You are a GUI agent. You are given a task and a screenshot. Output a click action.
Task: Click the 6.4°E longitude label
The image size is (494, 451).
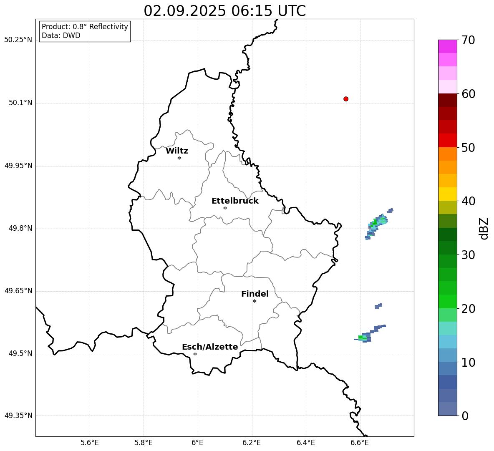pyautogui.click(x=305, y=443)
